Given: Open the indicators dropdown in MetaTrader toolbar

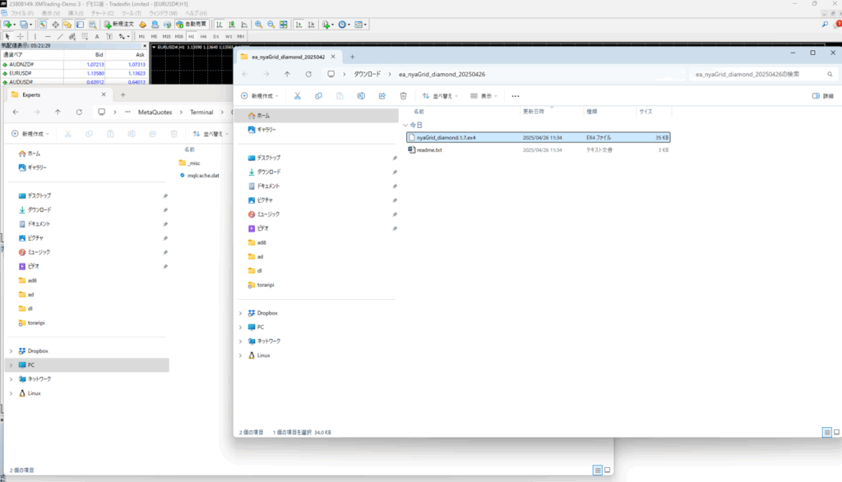Looking at the screenshot, I should [x=327, y=24].
